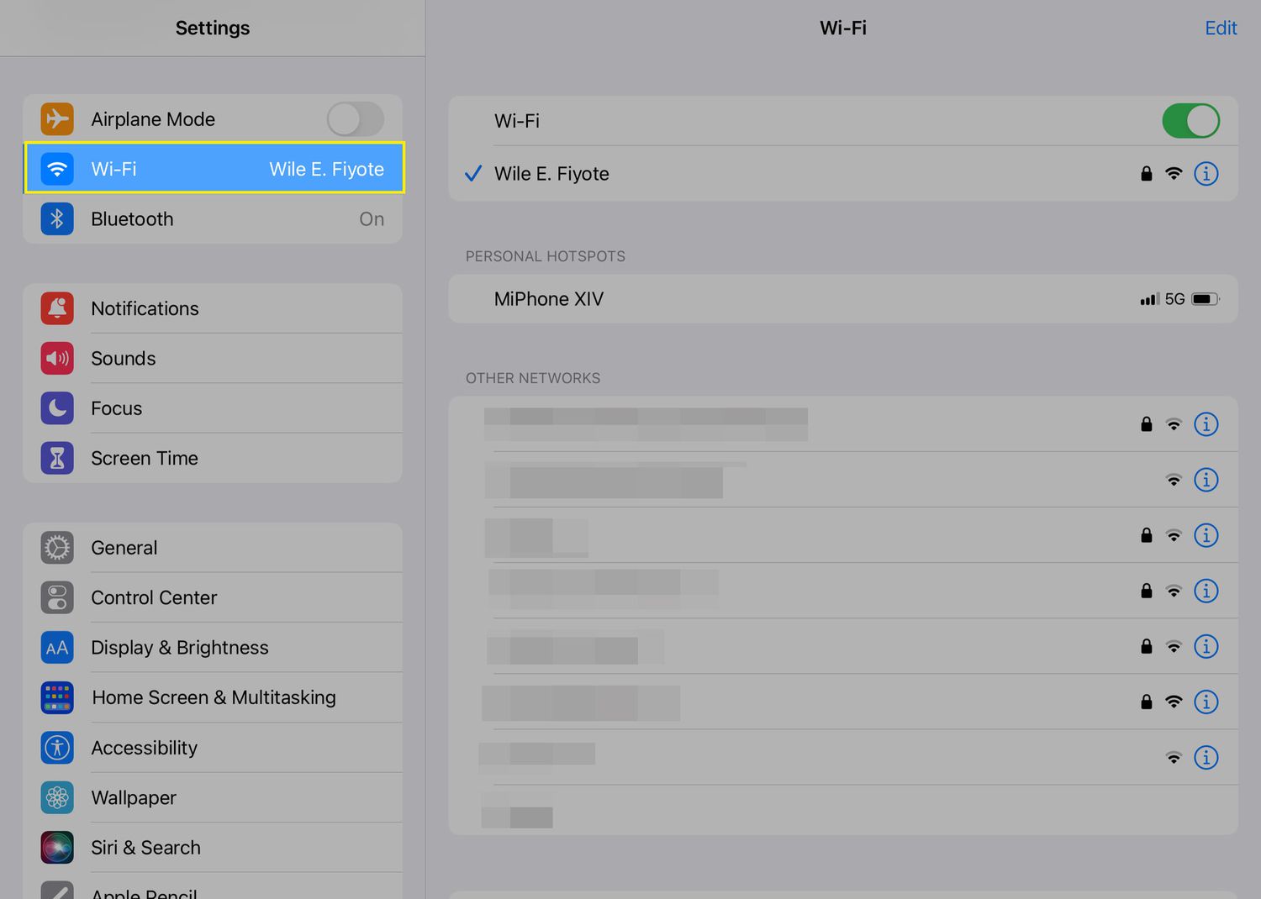Click Edit in the Wi-Fi header
The width and height of the screenshot is (1261, 899).
(1220, 29)
